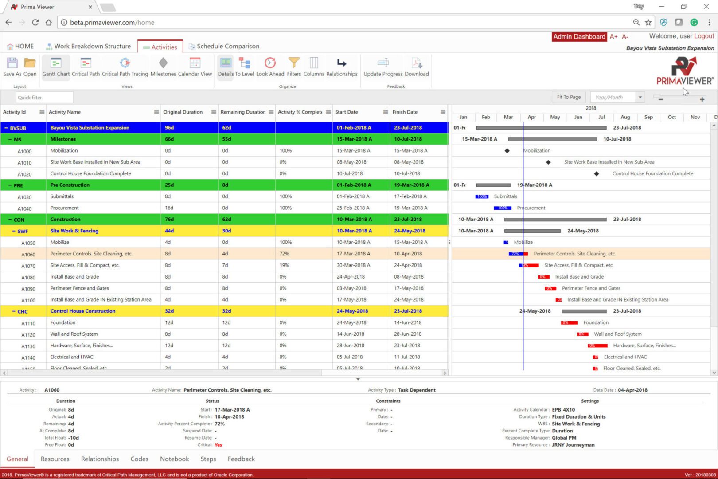
Task: Open the Notebook detail tab
Action: pos(174,459)
